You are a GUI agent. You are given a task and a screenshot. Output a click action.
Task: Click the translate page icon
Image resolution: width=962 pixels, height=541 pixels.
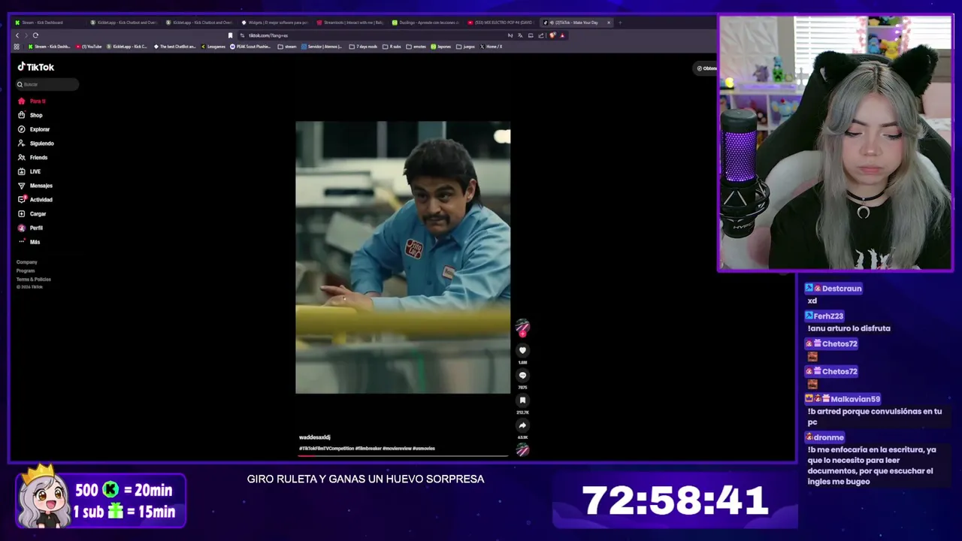520,35
